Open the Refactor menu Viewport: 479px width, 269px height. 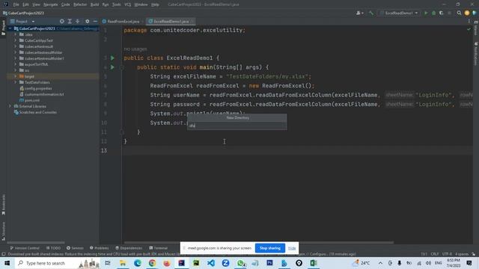click(x=80, y=4)
